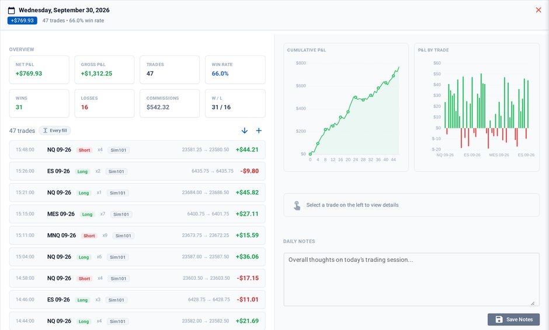The height and width of the screenshot is (330, 549).
Task: Click the +$769.93 badge under the date
Action: point(22,20)
